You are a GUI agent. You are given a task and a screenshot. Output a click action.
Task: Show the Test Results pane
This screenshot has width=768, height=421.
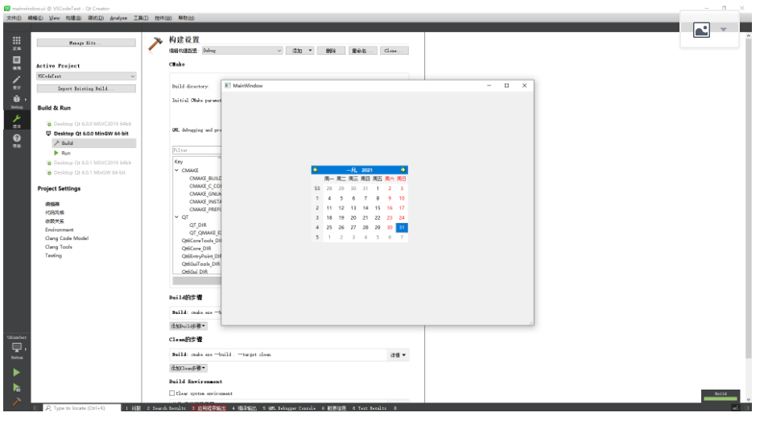[370, 408]
